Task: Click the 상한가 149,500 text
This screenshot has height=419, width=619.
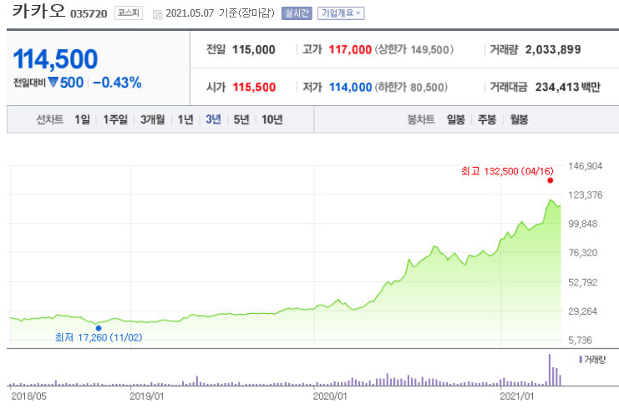Action: (414, 50)
